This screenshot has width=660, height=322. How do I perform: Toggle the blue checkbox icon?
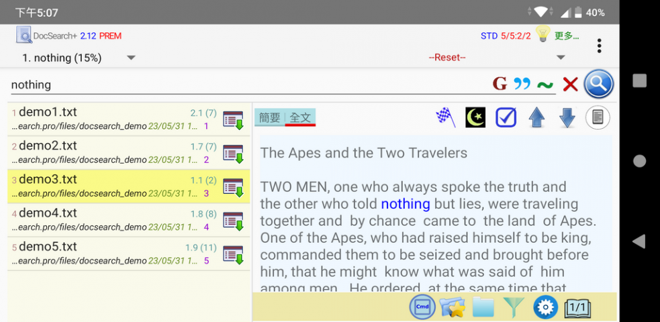click(506, 117)
